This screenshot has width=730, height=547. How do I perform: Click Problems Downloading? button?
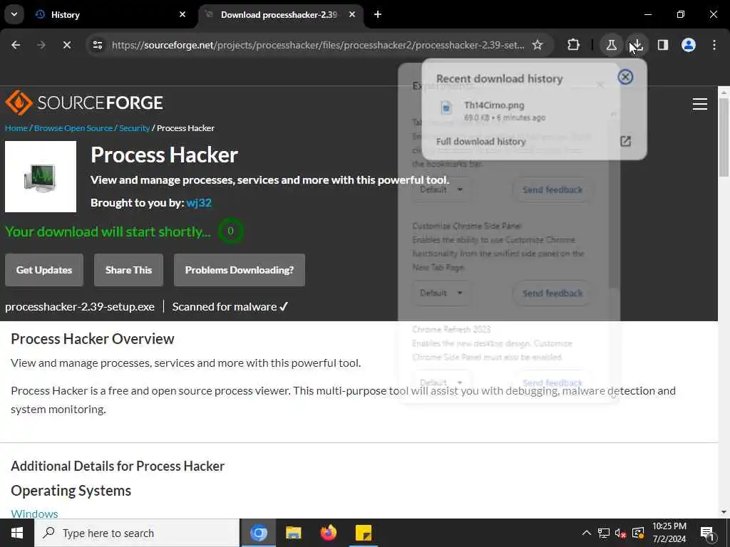[x=240, y=270]
